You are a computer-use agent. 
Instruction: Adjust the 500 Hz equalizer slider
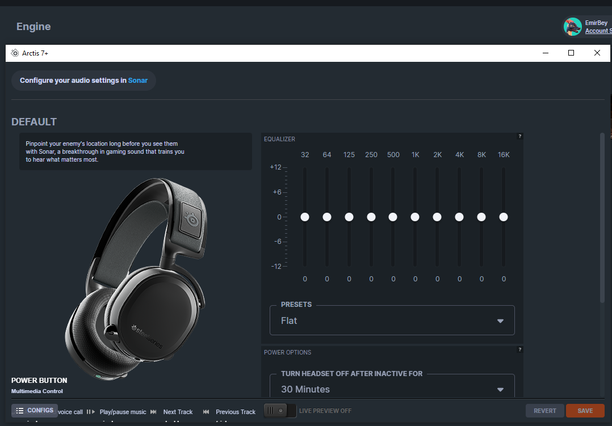393,217
